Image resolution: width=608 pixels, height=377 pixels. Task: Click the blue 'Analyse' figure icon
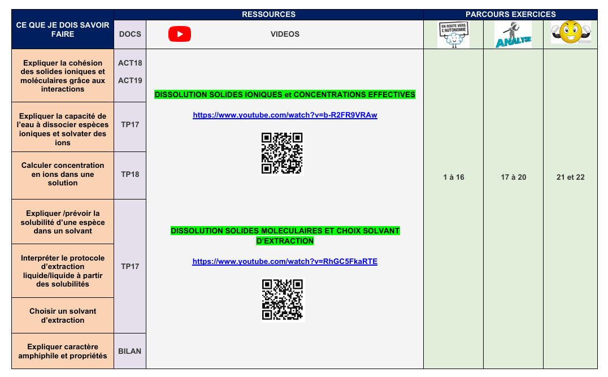513,35
